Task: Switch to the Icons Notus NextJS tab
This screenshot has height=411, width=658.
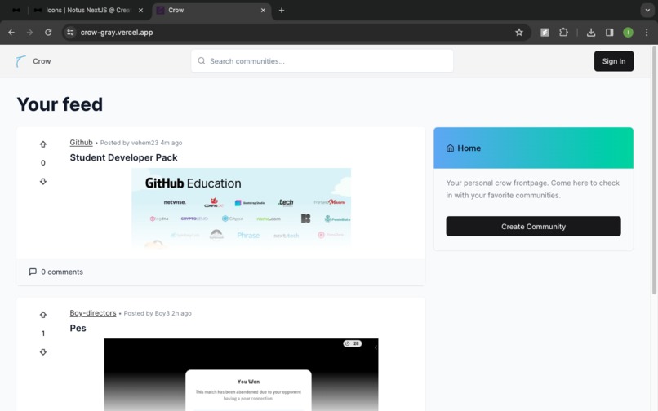Action: (89, 10)
